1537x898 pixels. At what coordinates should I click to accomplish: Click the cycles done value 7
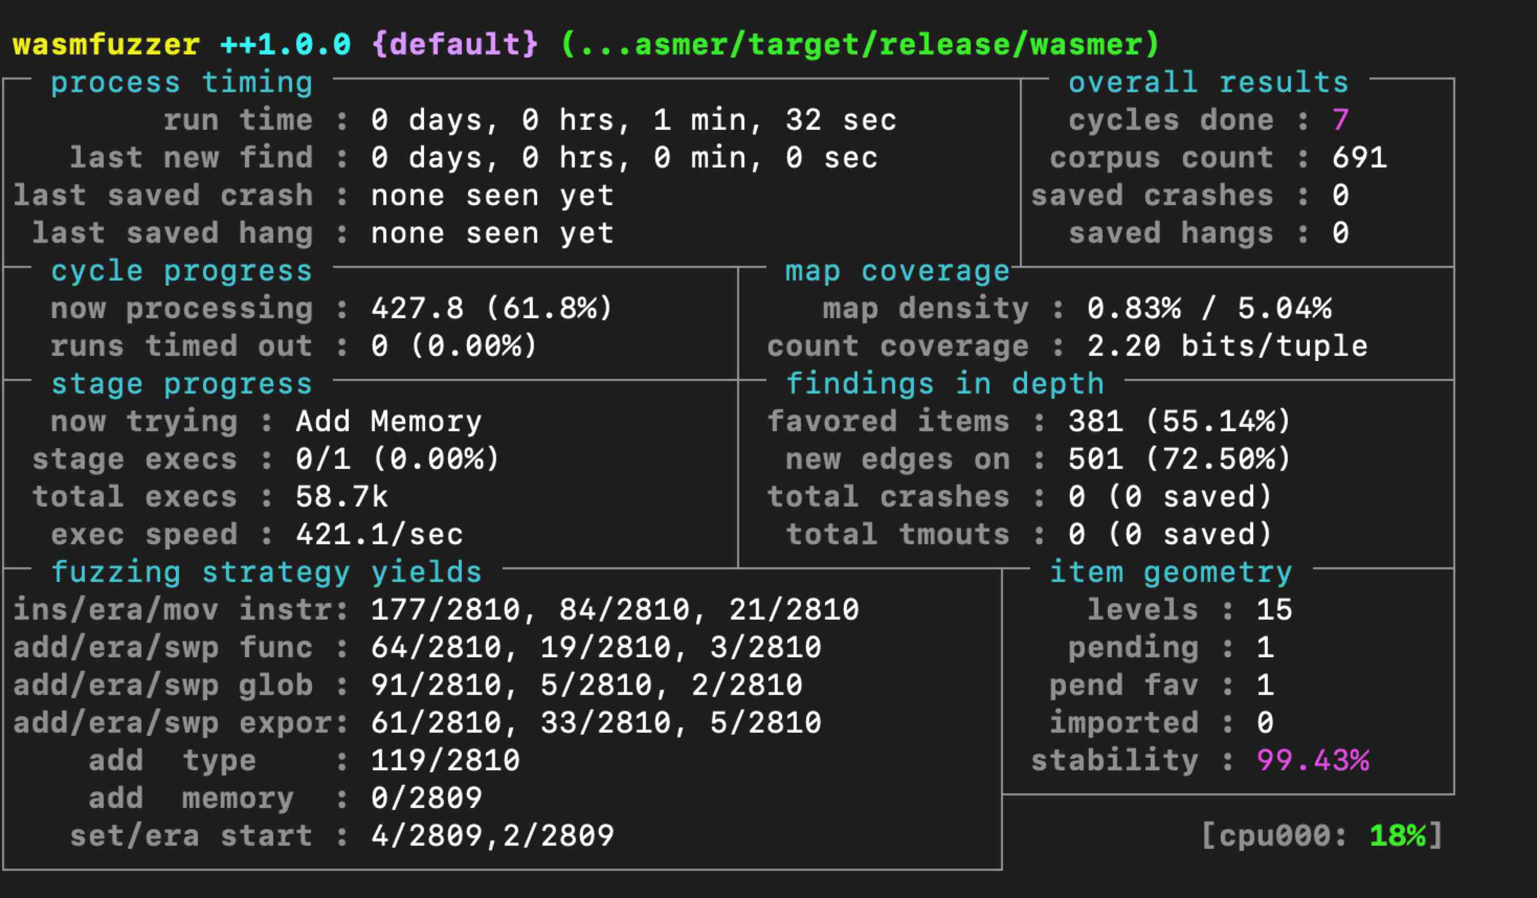(x=1340, y=120)
